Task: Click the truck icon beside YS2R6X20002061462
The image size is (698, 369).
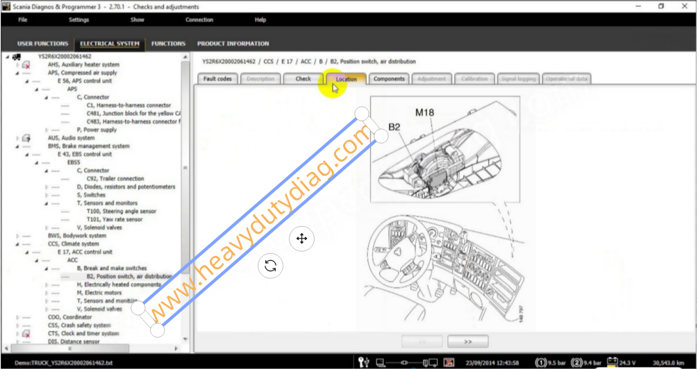Action: [x=17, y=57]
